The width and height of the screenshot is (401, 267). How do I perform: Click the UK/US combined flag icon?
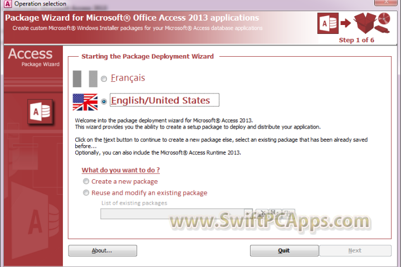point(85,102)
